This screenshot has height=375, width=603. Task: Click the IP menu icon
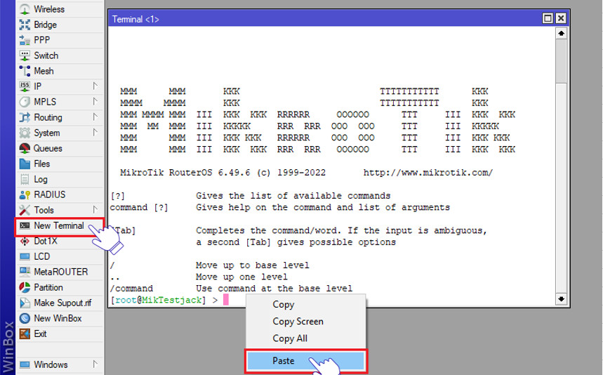[25, 86]
